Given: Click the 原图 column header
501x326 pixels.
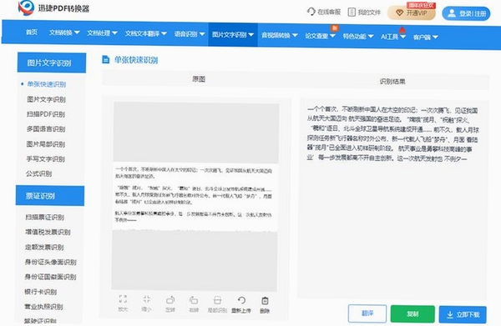Looking at the screenshot, I should 199,79.
